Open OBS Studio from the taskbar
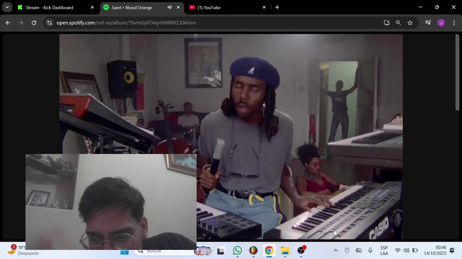Image resolution: width=462 pixels, height=259 pixels. 301,251
